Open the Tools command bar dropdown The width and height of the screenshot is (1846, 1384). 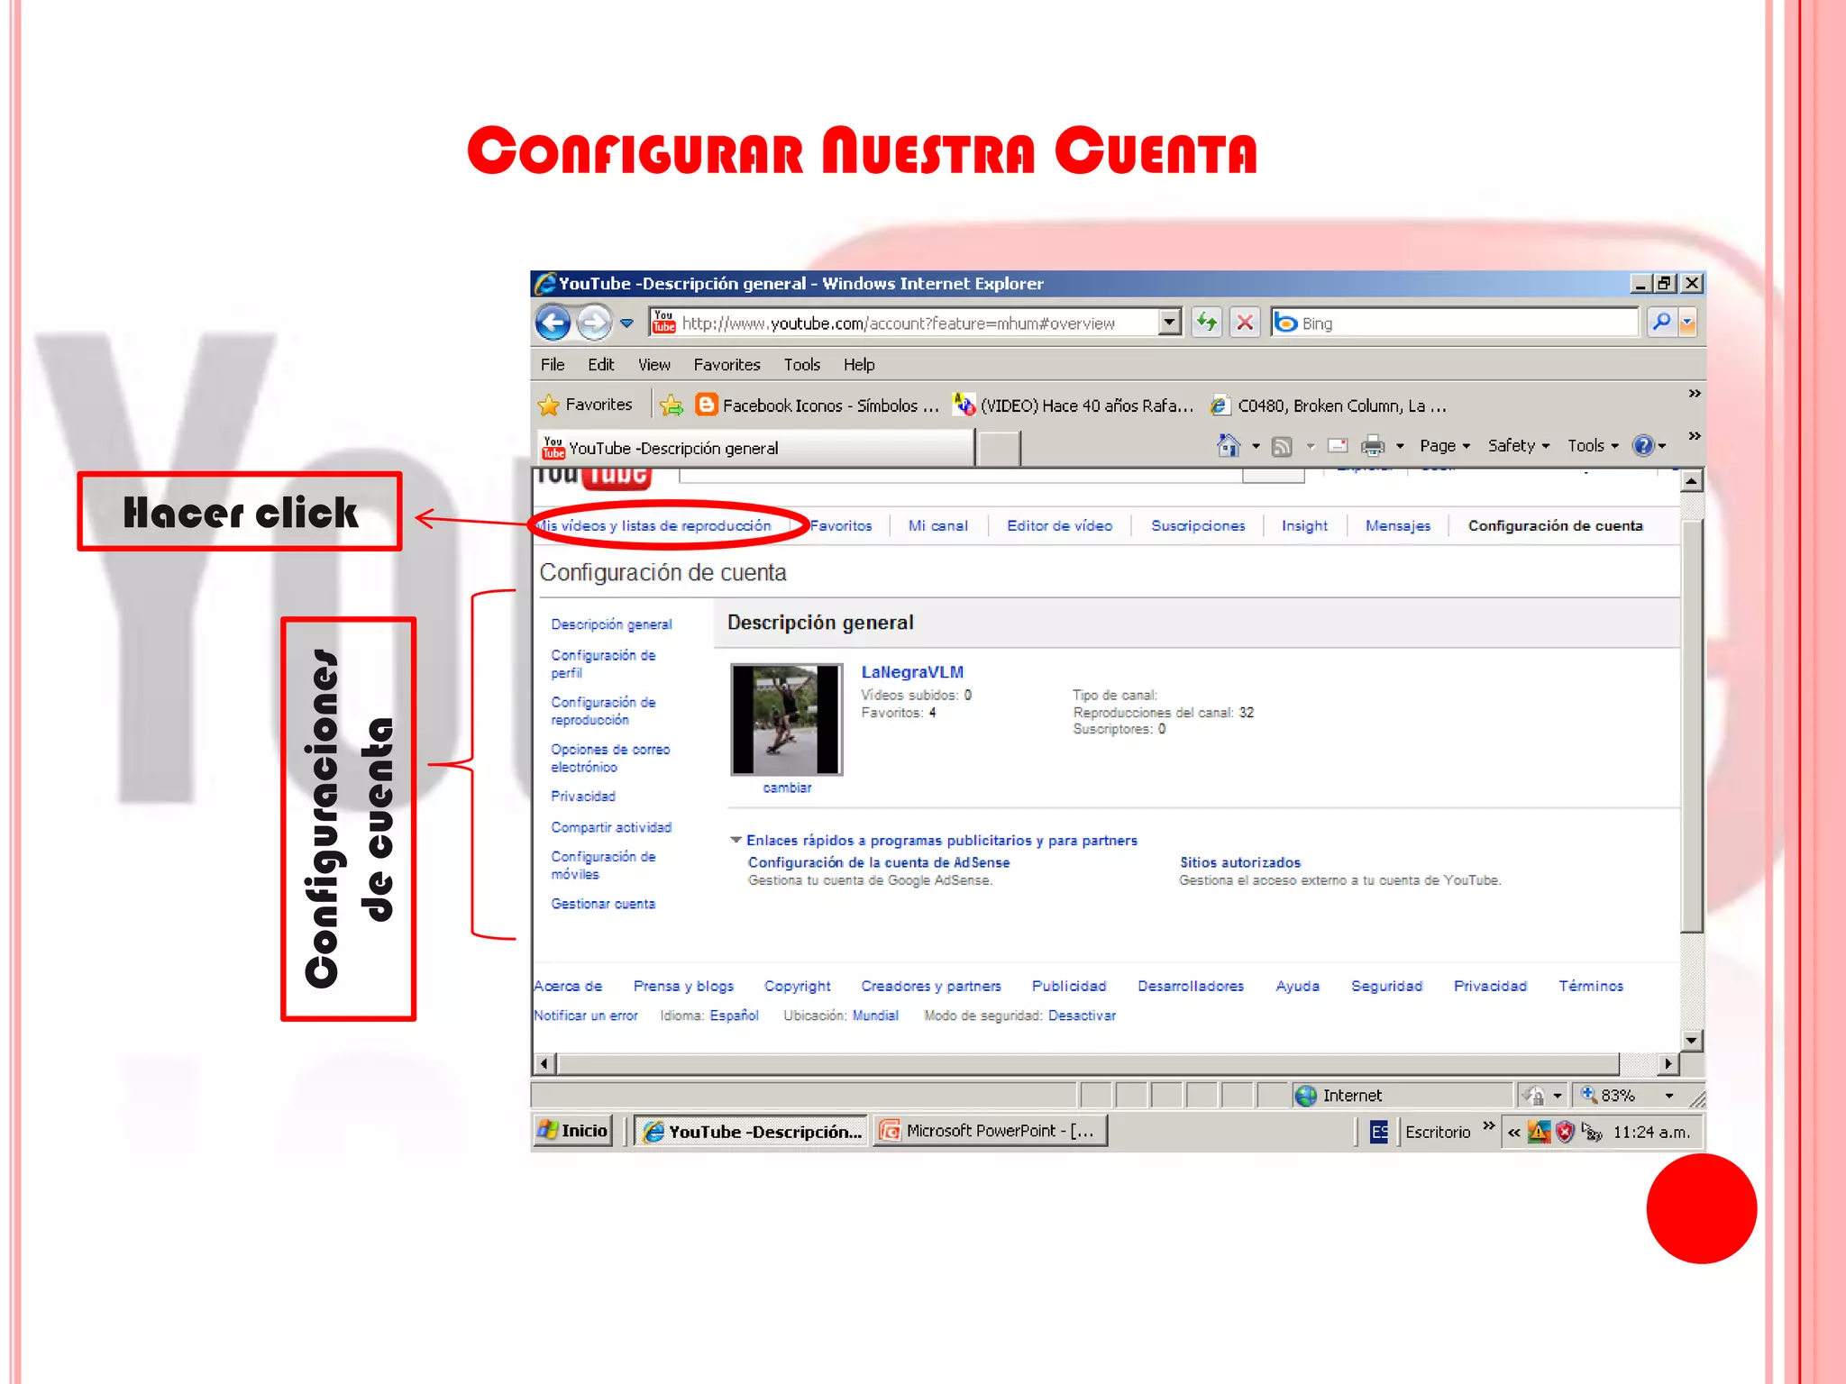pyautogui.click(x=1593, y=445)
